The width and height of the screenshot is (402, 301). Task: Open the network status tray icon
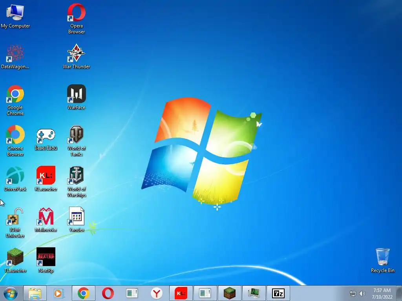[x=353, y=294]
